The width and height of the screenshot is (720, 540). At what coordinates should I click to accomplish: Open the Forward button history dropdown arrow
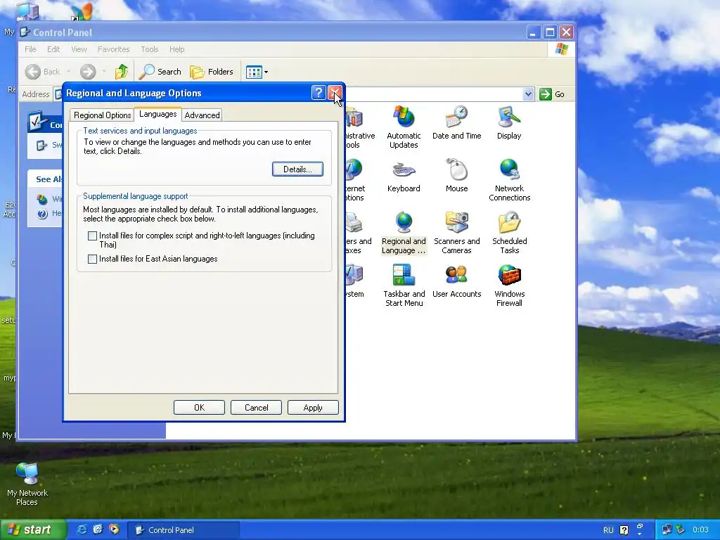(x=104, y=72)
